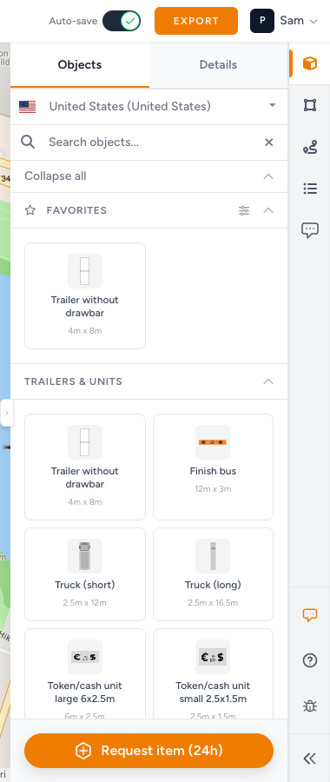Open the help question mark icon
Image resolution: width=330 pixels, height=782 pixels.
click(309, 661)
